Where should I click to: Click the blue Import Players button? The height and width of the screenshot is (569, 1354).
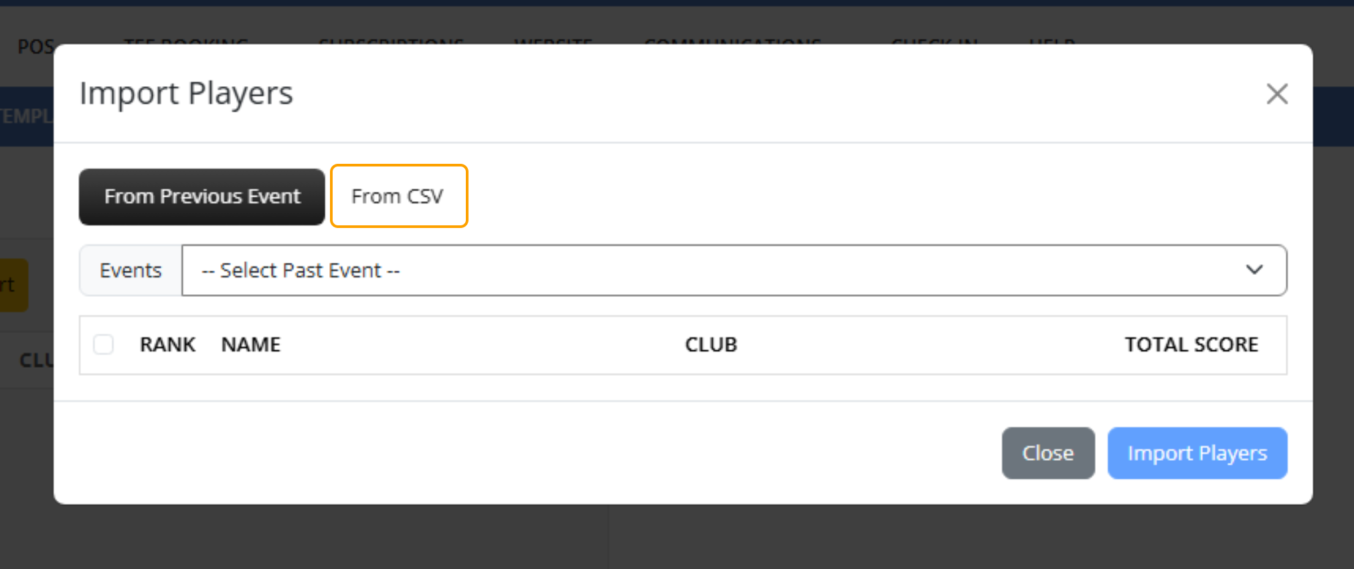(1197, 453)
